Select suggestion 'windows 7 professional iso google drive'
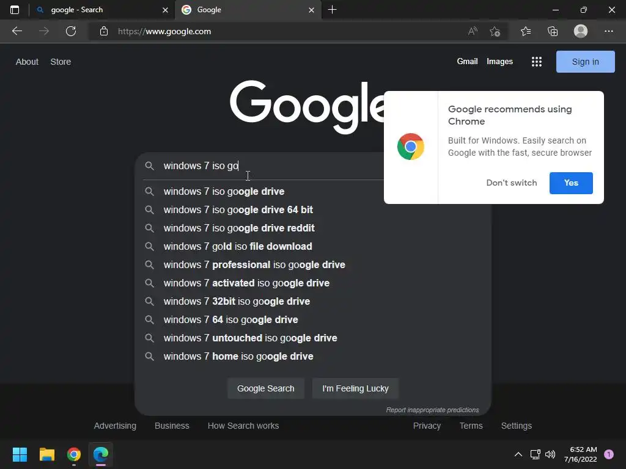626x469 pixels. (x=312, y=265)
